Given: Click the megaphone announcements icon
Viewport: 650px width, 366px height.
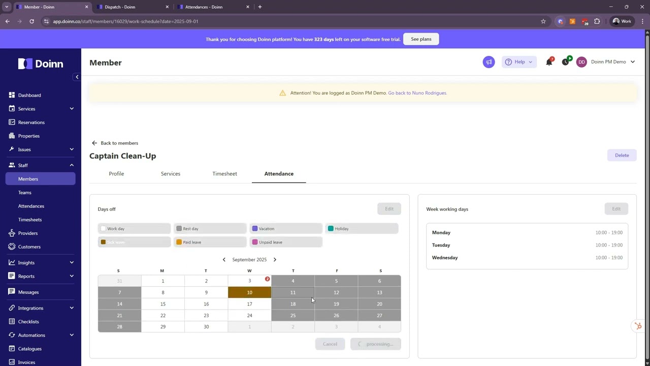Looking at the screenshot, I should [489, 62].
